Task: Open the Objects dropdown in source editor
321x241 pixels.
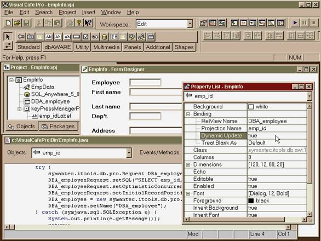Action: [129, 153]
